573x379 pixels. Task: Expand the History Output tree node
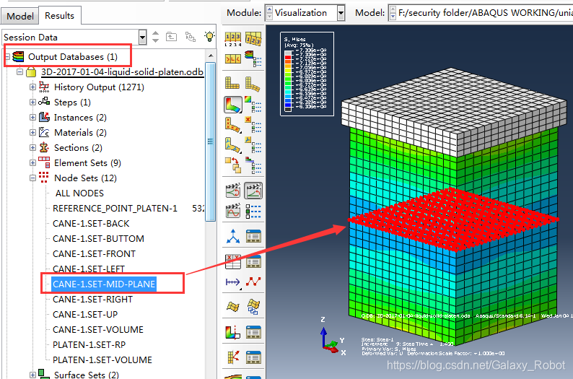[32, 87]
